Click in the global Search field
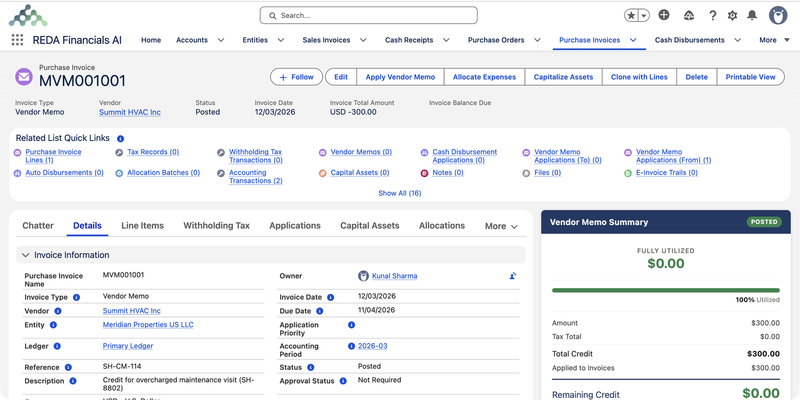The width and height of the screenshot is (800, 400). point(368,15)
